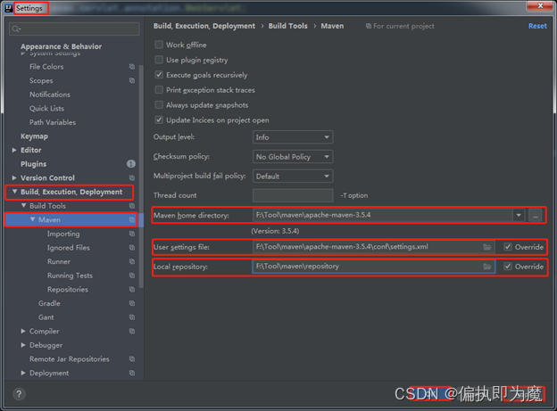Image resolution: width=557 pixels, height=411 pixels.
Task: Open the Output level dropdown
Action: coord(293,137)
